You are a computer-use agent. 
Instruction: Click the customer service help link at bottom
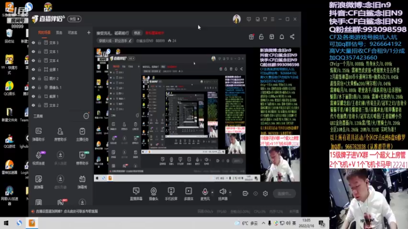[67, 211]
